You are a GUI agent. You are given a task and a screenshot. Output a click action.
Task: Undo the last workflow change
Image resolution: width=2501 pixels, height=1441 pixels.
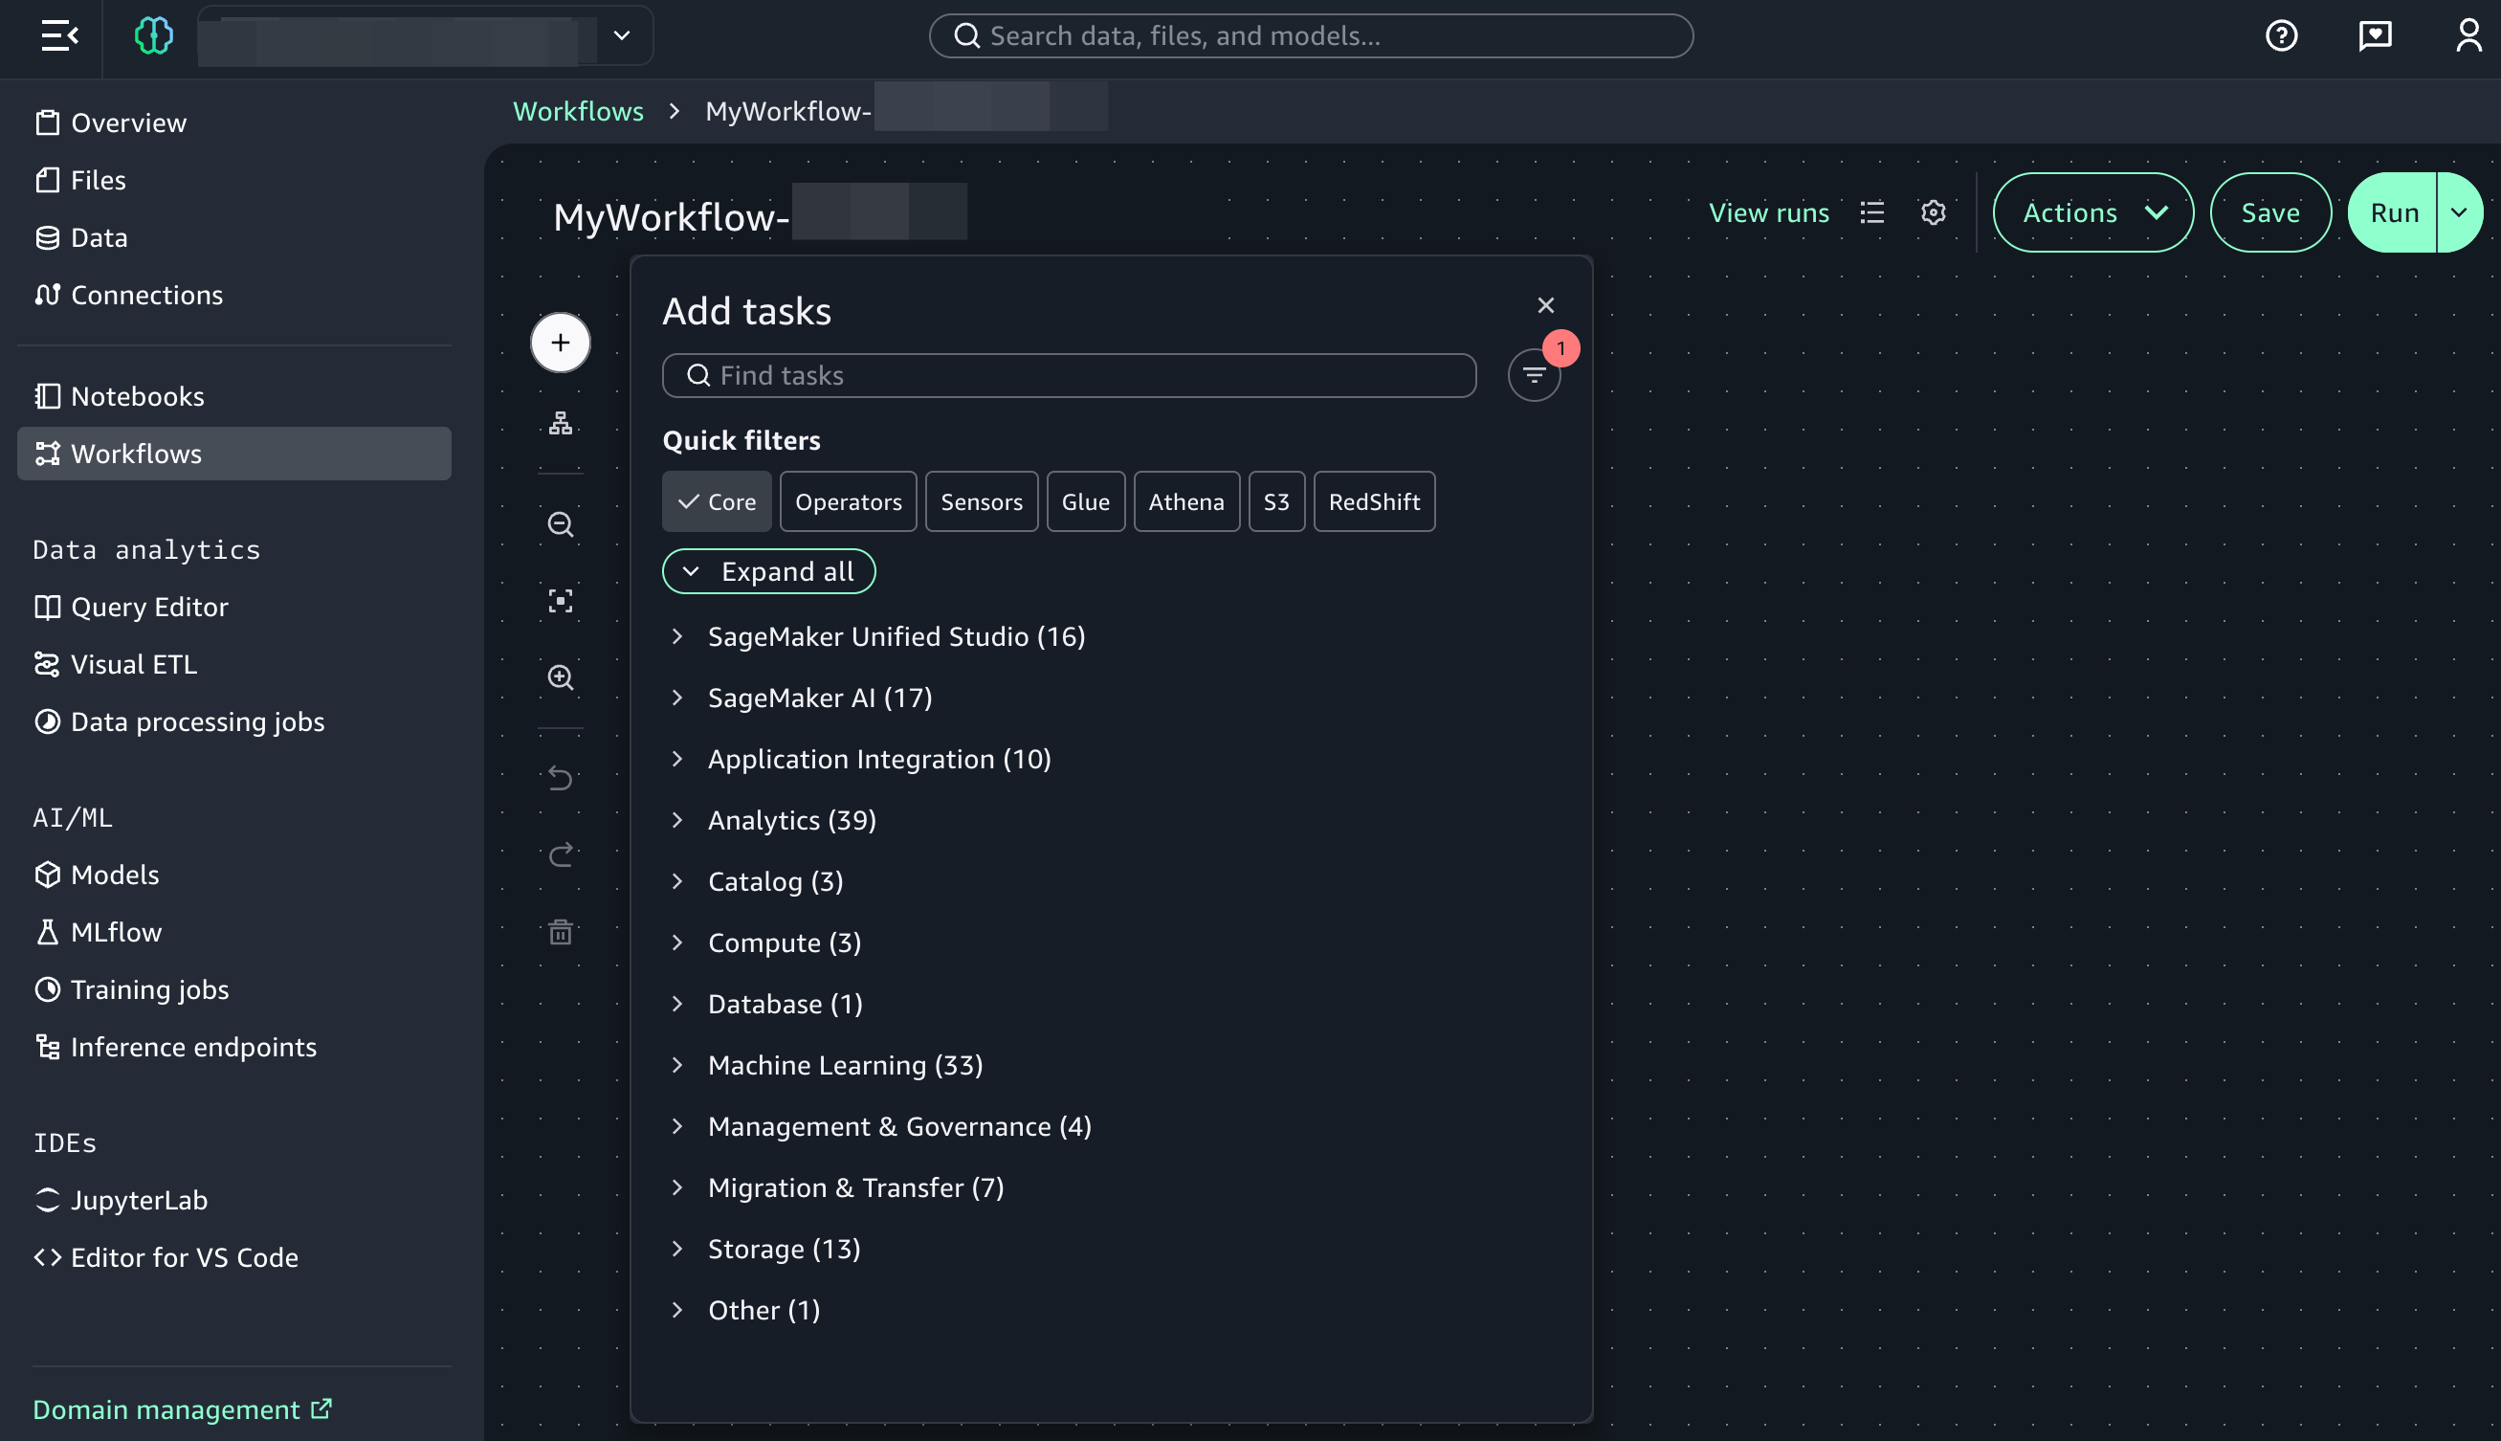(x=560, y=778)
